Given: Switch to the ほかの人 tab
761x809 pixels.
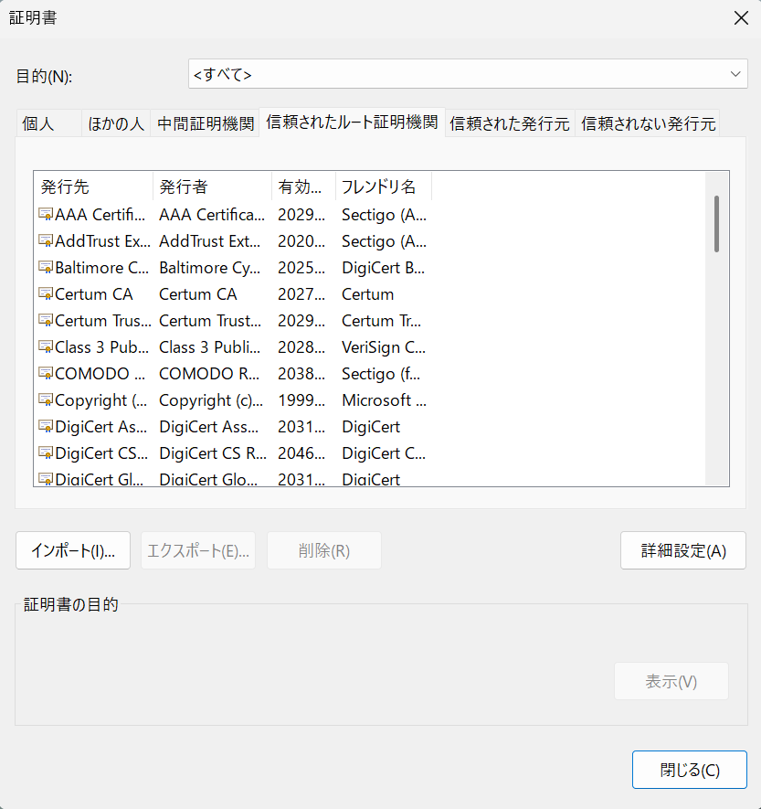Looking at the screenshot, I should click(116, 123).
